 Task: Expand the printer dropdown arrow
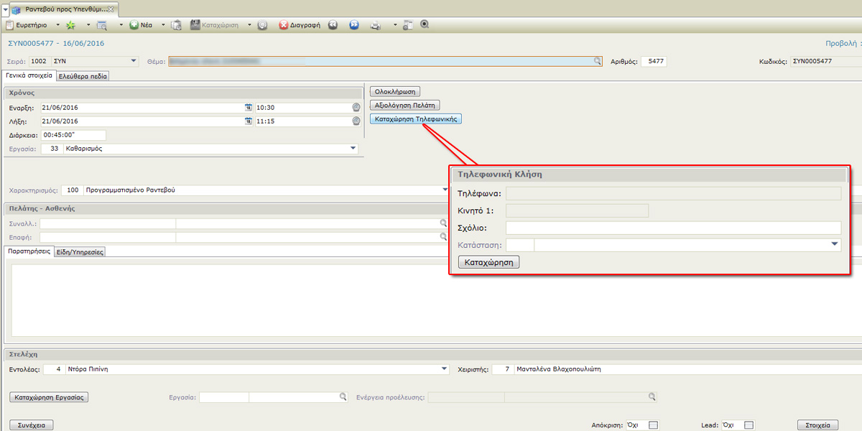(394, 25)
